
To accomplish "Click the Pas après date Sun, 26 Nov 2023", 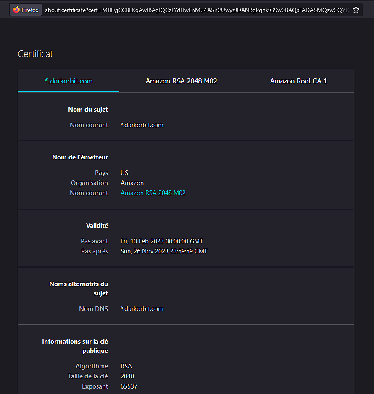I will 164,251.
